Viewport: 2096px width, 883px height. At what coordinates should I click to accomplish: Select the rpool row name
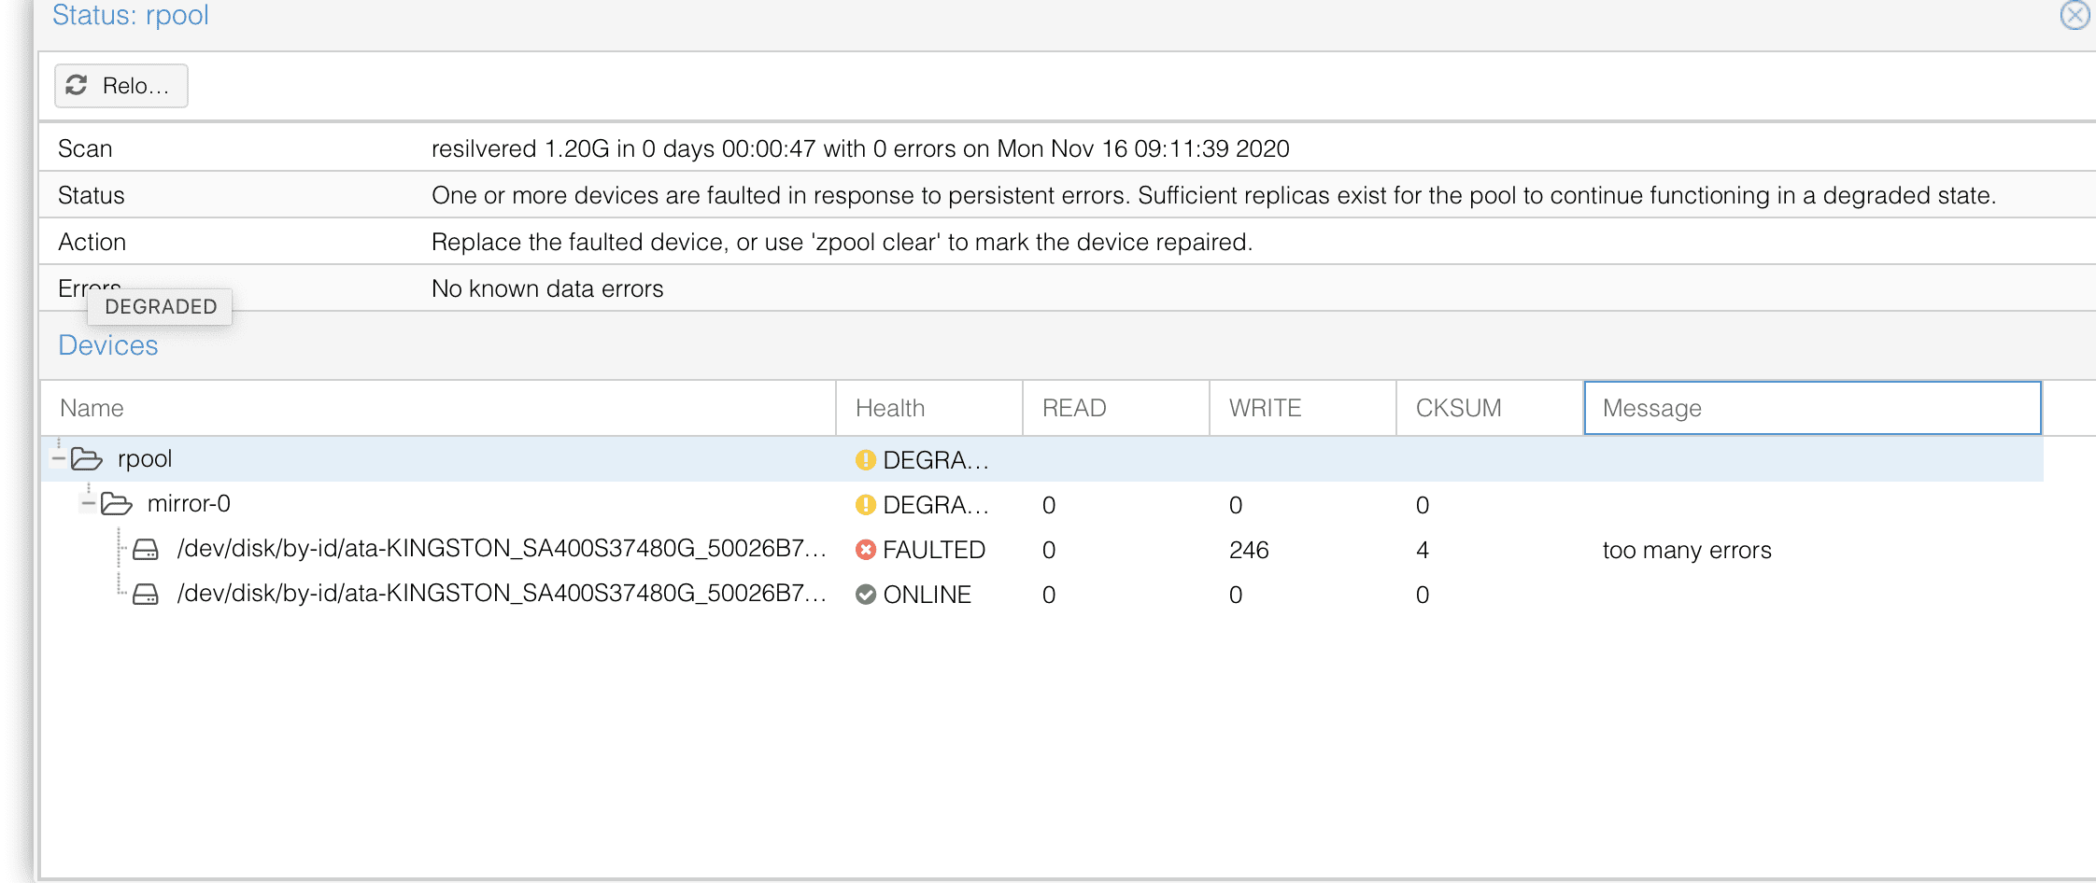(145, 458)
